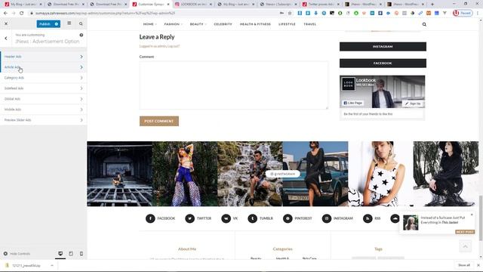Close the downloads bar
Viewport: 483px width, 272px height.
click(x=478, y=265)
